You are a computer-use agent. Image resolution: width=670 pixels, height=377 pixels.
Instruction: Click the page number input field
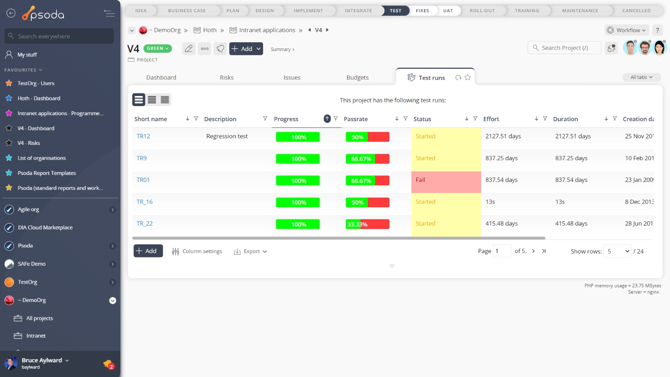point(502,251)
